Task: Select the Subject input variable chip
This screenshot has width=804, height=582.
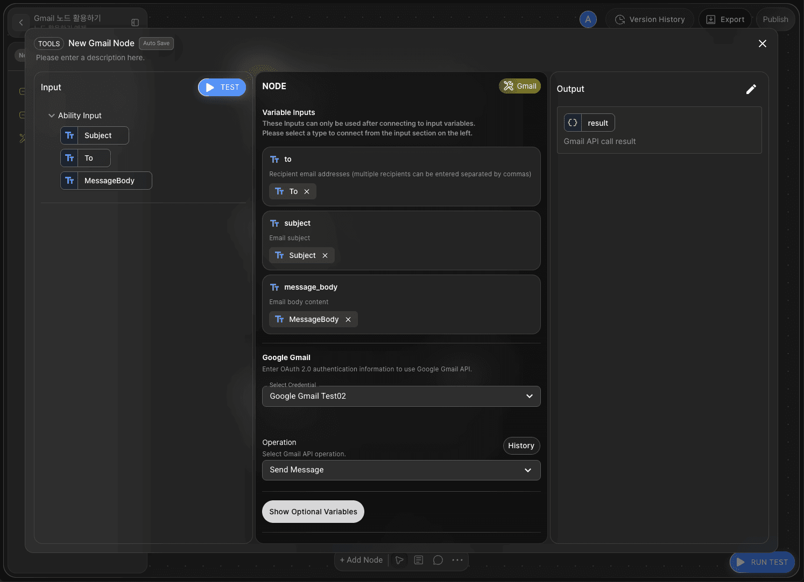Action: (x=95, y=135)
